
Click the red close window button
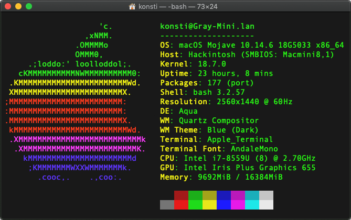[8, 6]
